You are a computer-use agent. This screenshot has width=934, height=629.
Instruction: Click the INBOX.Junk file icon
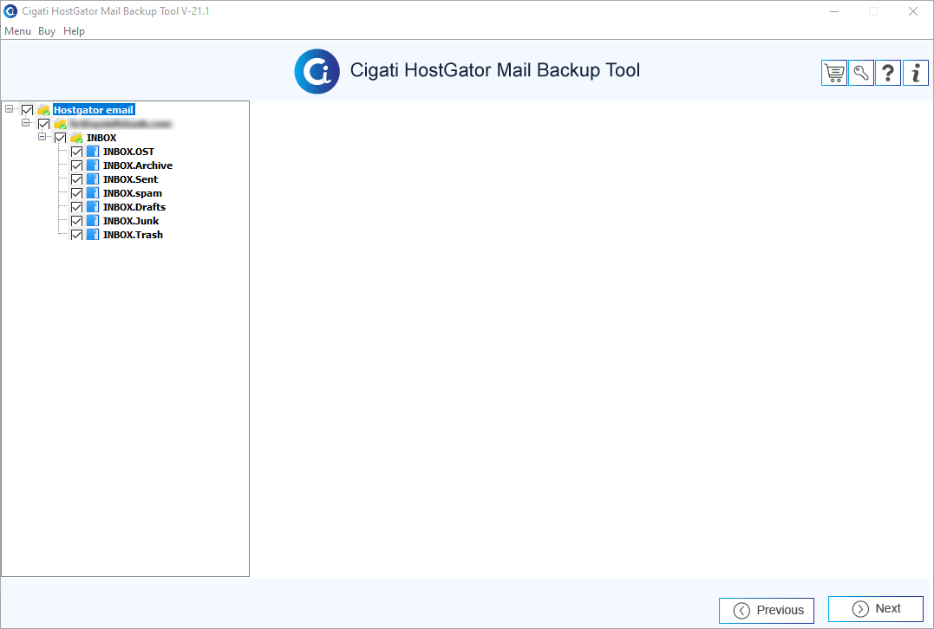(x=92, y=221)
